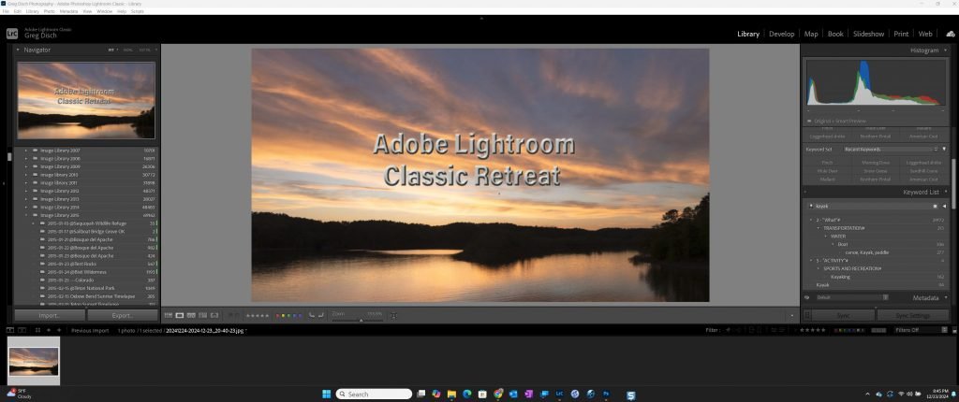959x402 pixels.
Task: Collapse the Navigator panel
Action: click(x=19, y=50)
